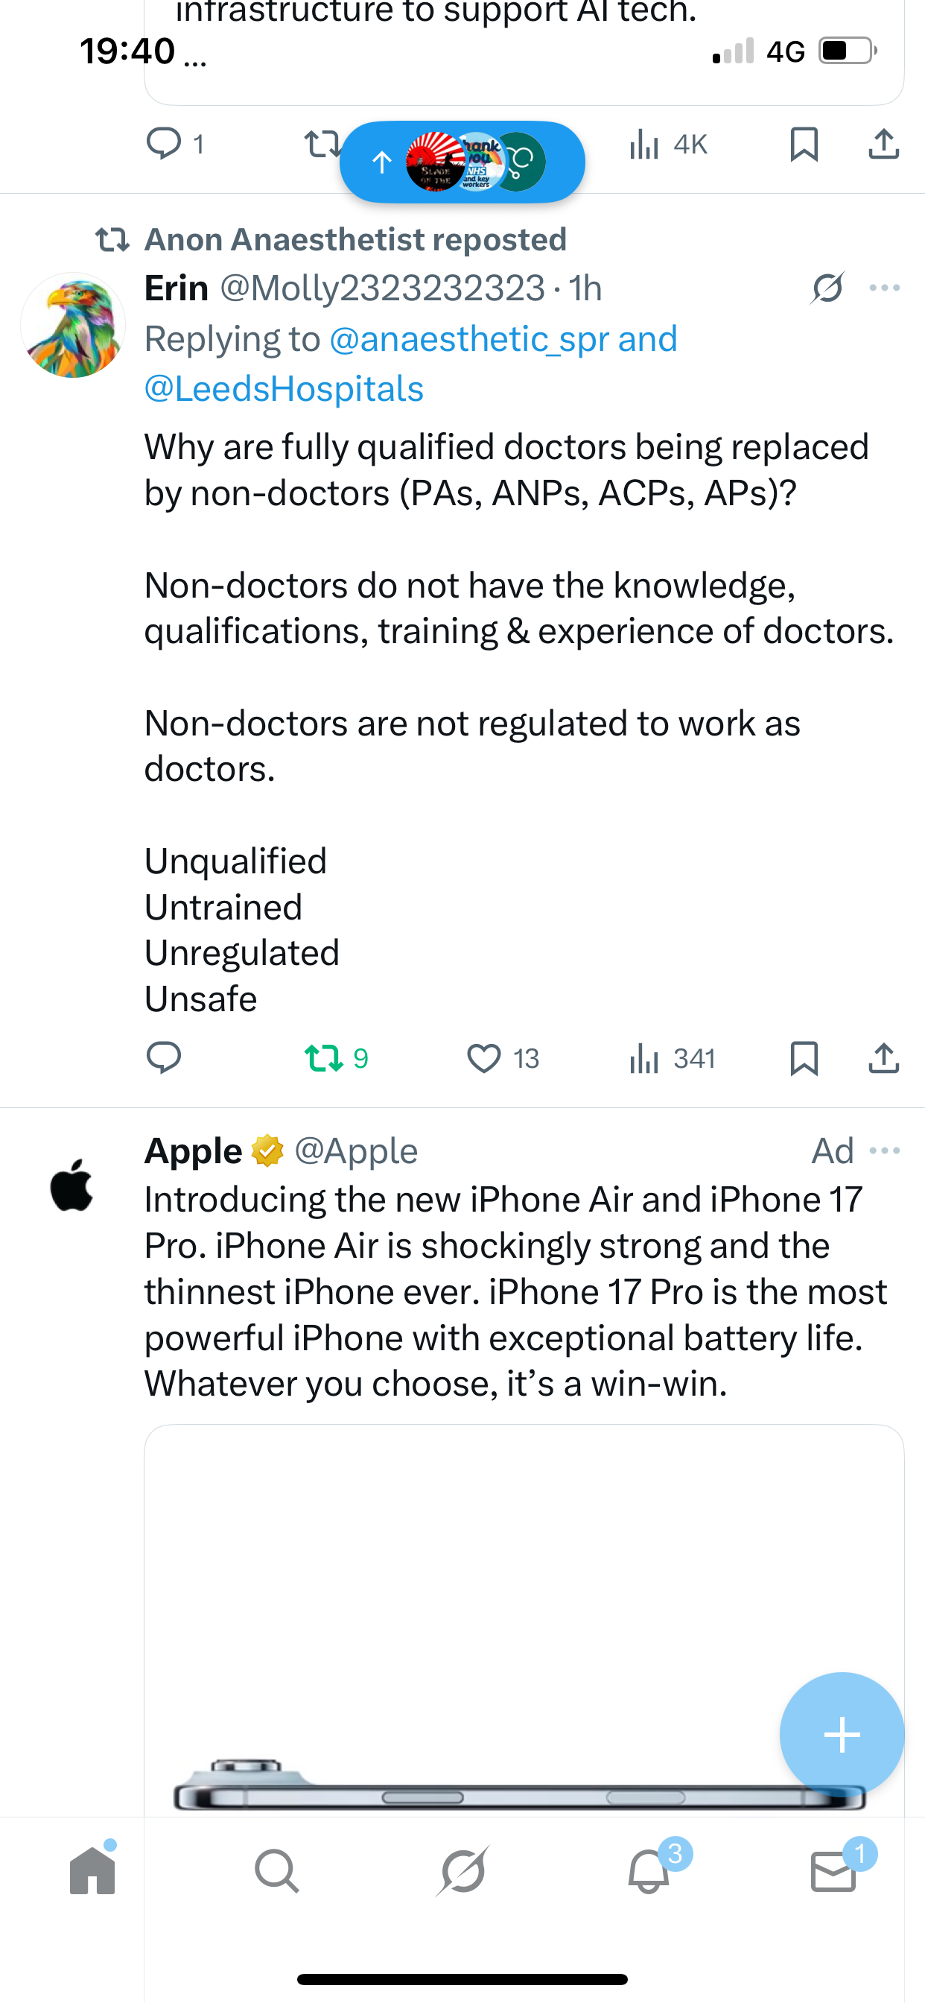Jump to new posts pill
The width and height of the screenshot is (925, 2003).
[462, 162]
